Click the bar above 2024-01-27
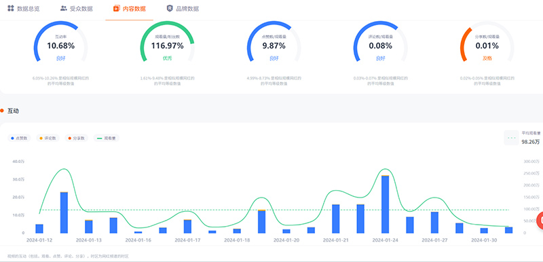 [434, 222]
